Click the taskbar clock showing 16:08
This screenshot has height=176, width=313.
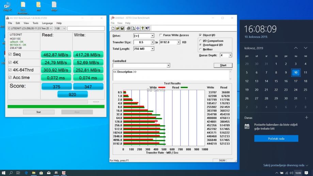[x=298, y=173]
